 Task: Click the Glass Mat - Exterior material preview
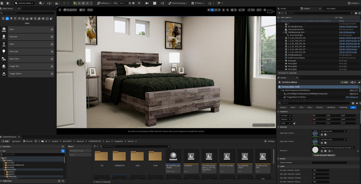click(315, 133)
